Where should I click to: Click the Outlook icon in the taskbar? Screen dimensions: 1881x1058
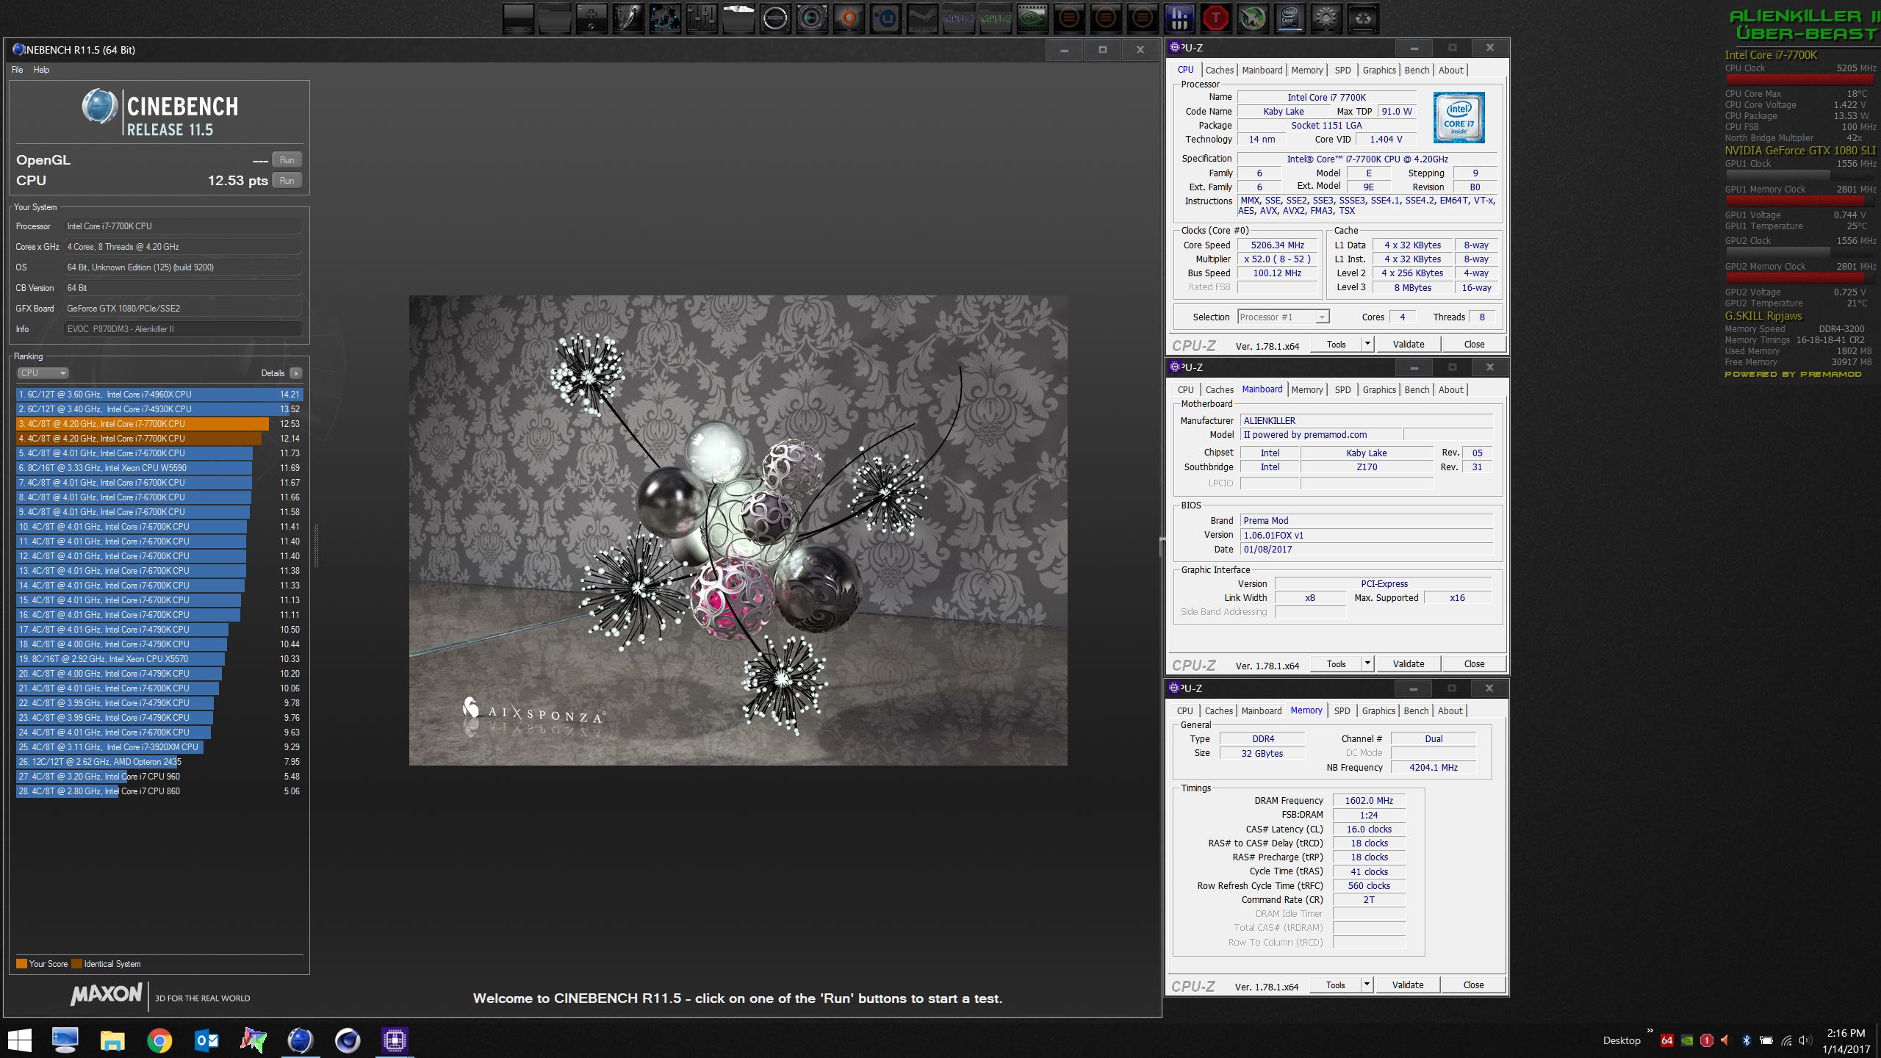click(x=206, y=1040)
